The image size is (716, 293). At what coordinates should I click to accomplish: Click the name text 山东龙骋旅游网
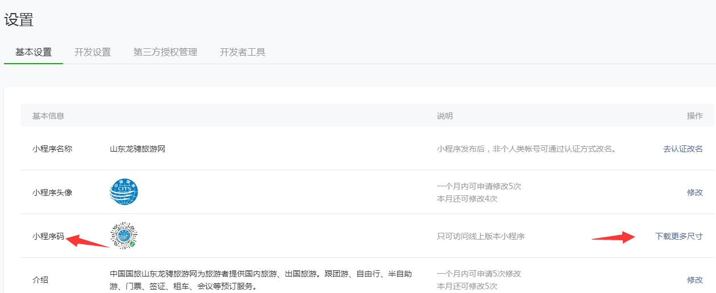(x=138, y=149)
